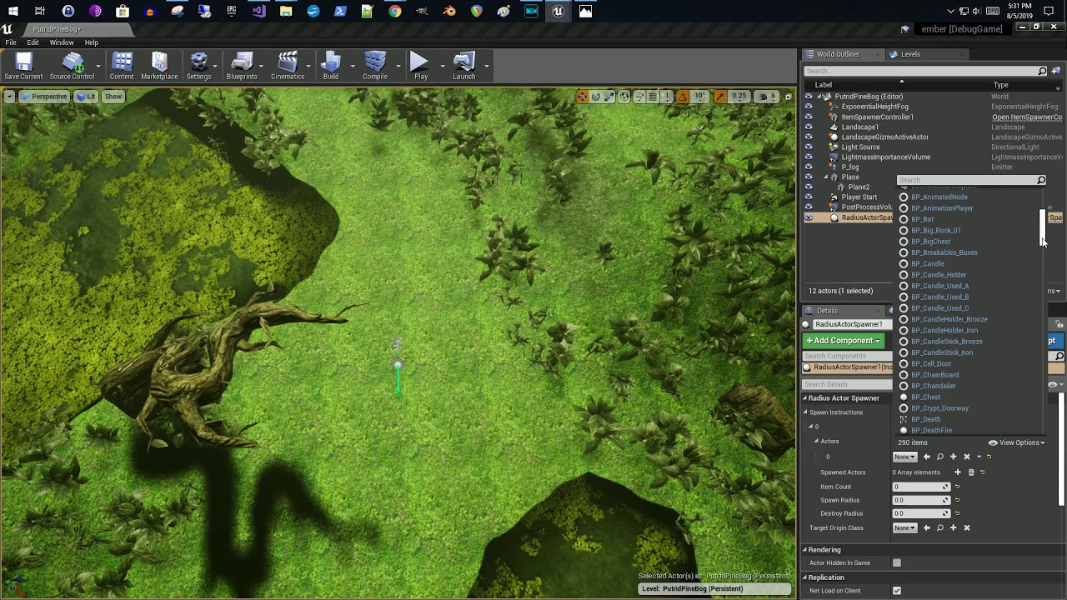Viewport: 1067px width, 600px height.
Task: Choose BP_Candle_Holder in class list
Action: (939, 275)
